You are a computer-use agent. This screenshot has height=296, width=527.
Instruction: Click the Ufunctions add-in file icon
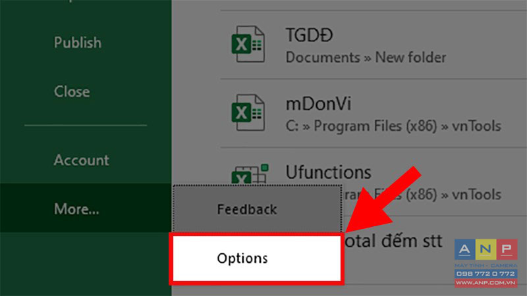click(250, 174)
